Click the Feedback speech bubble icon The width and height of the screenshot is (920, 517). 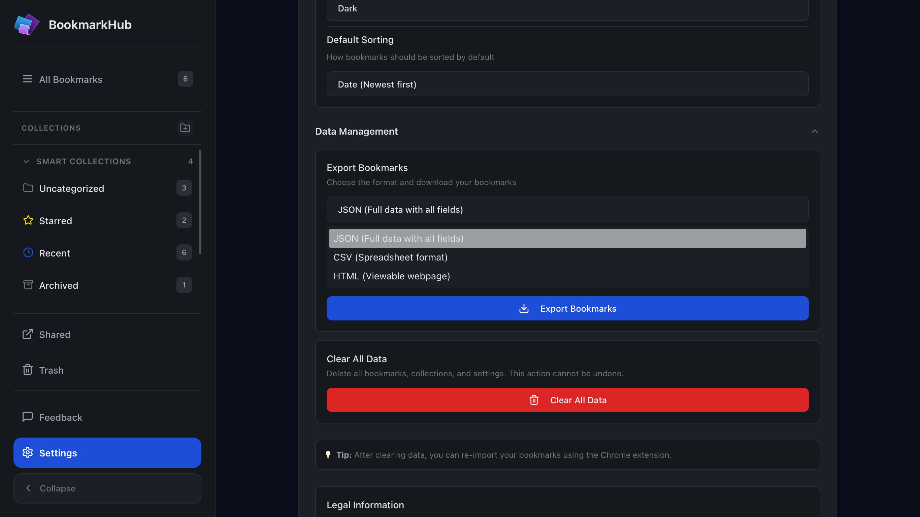point(28,417)
